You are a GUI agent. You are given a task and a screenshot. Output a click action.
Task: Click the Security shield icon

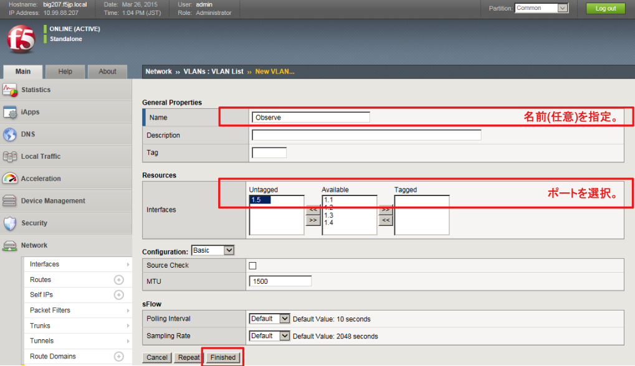pyautogui.click(x=10, y=223)
